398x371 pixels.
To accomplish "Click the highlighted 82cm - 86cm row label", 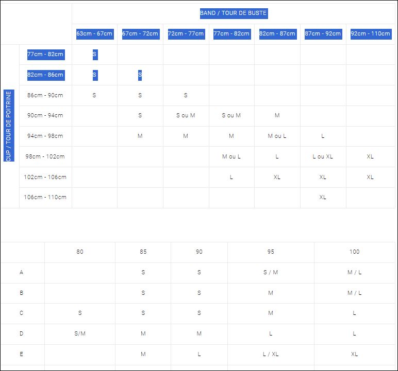I will click(x=45, y=75).
